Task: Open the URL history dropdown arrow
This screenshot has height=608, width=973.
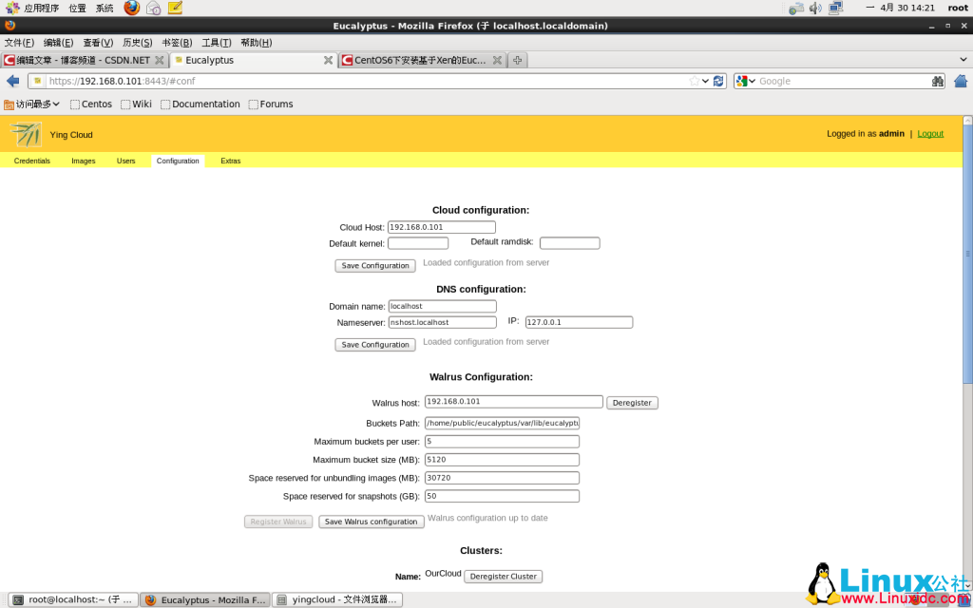Action: (x=706, y=82)
